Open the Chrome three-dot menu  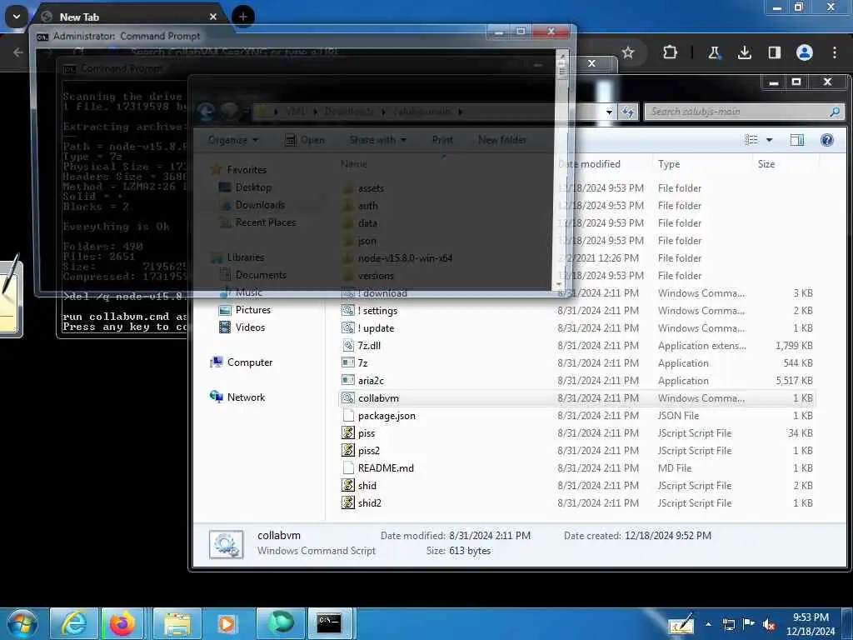[835, 52]
